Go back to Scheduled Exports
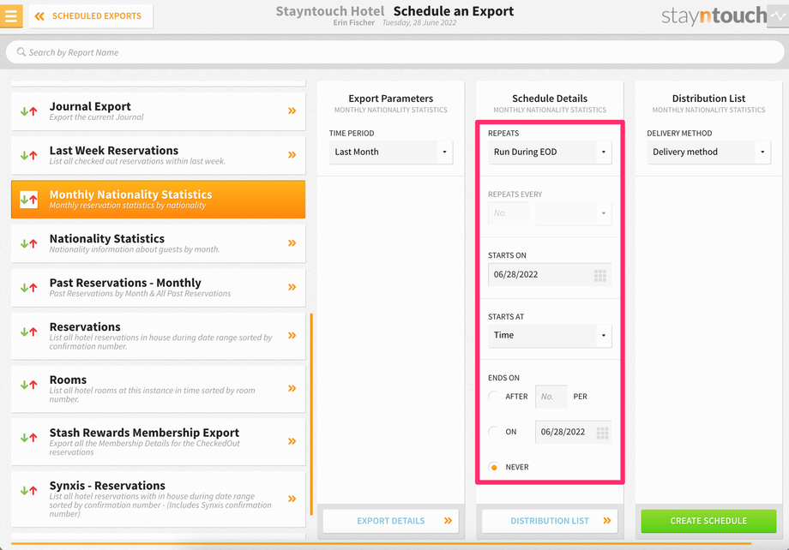789x550 pixels. 91,16
